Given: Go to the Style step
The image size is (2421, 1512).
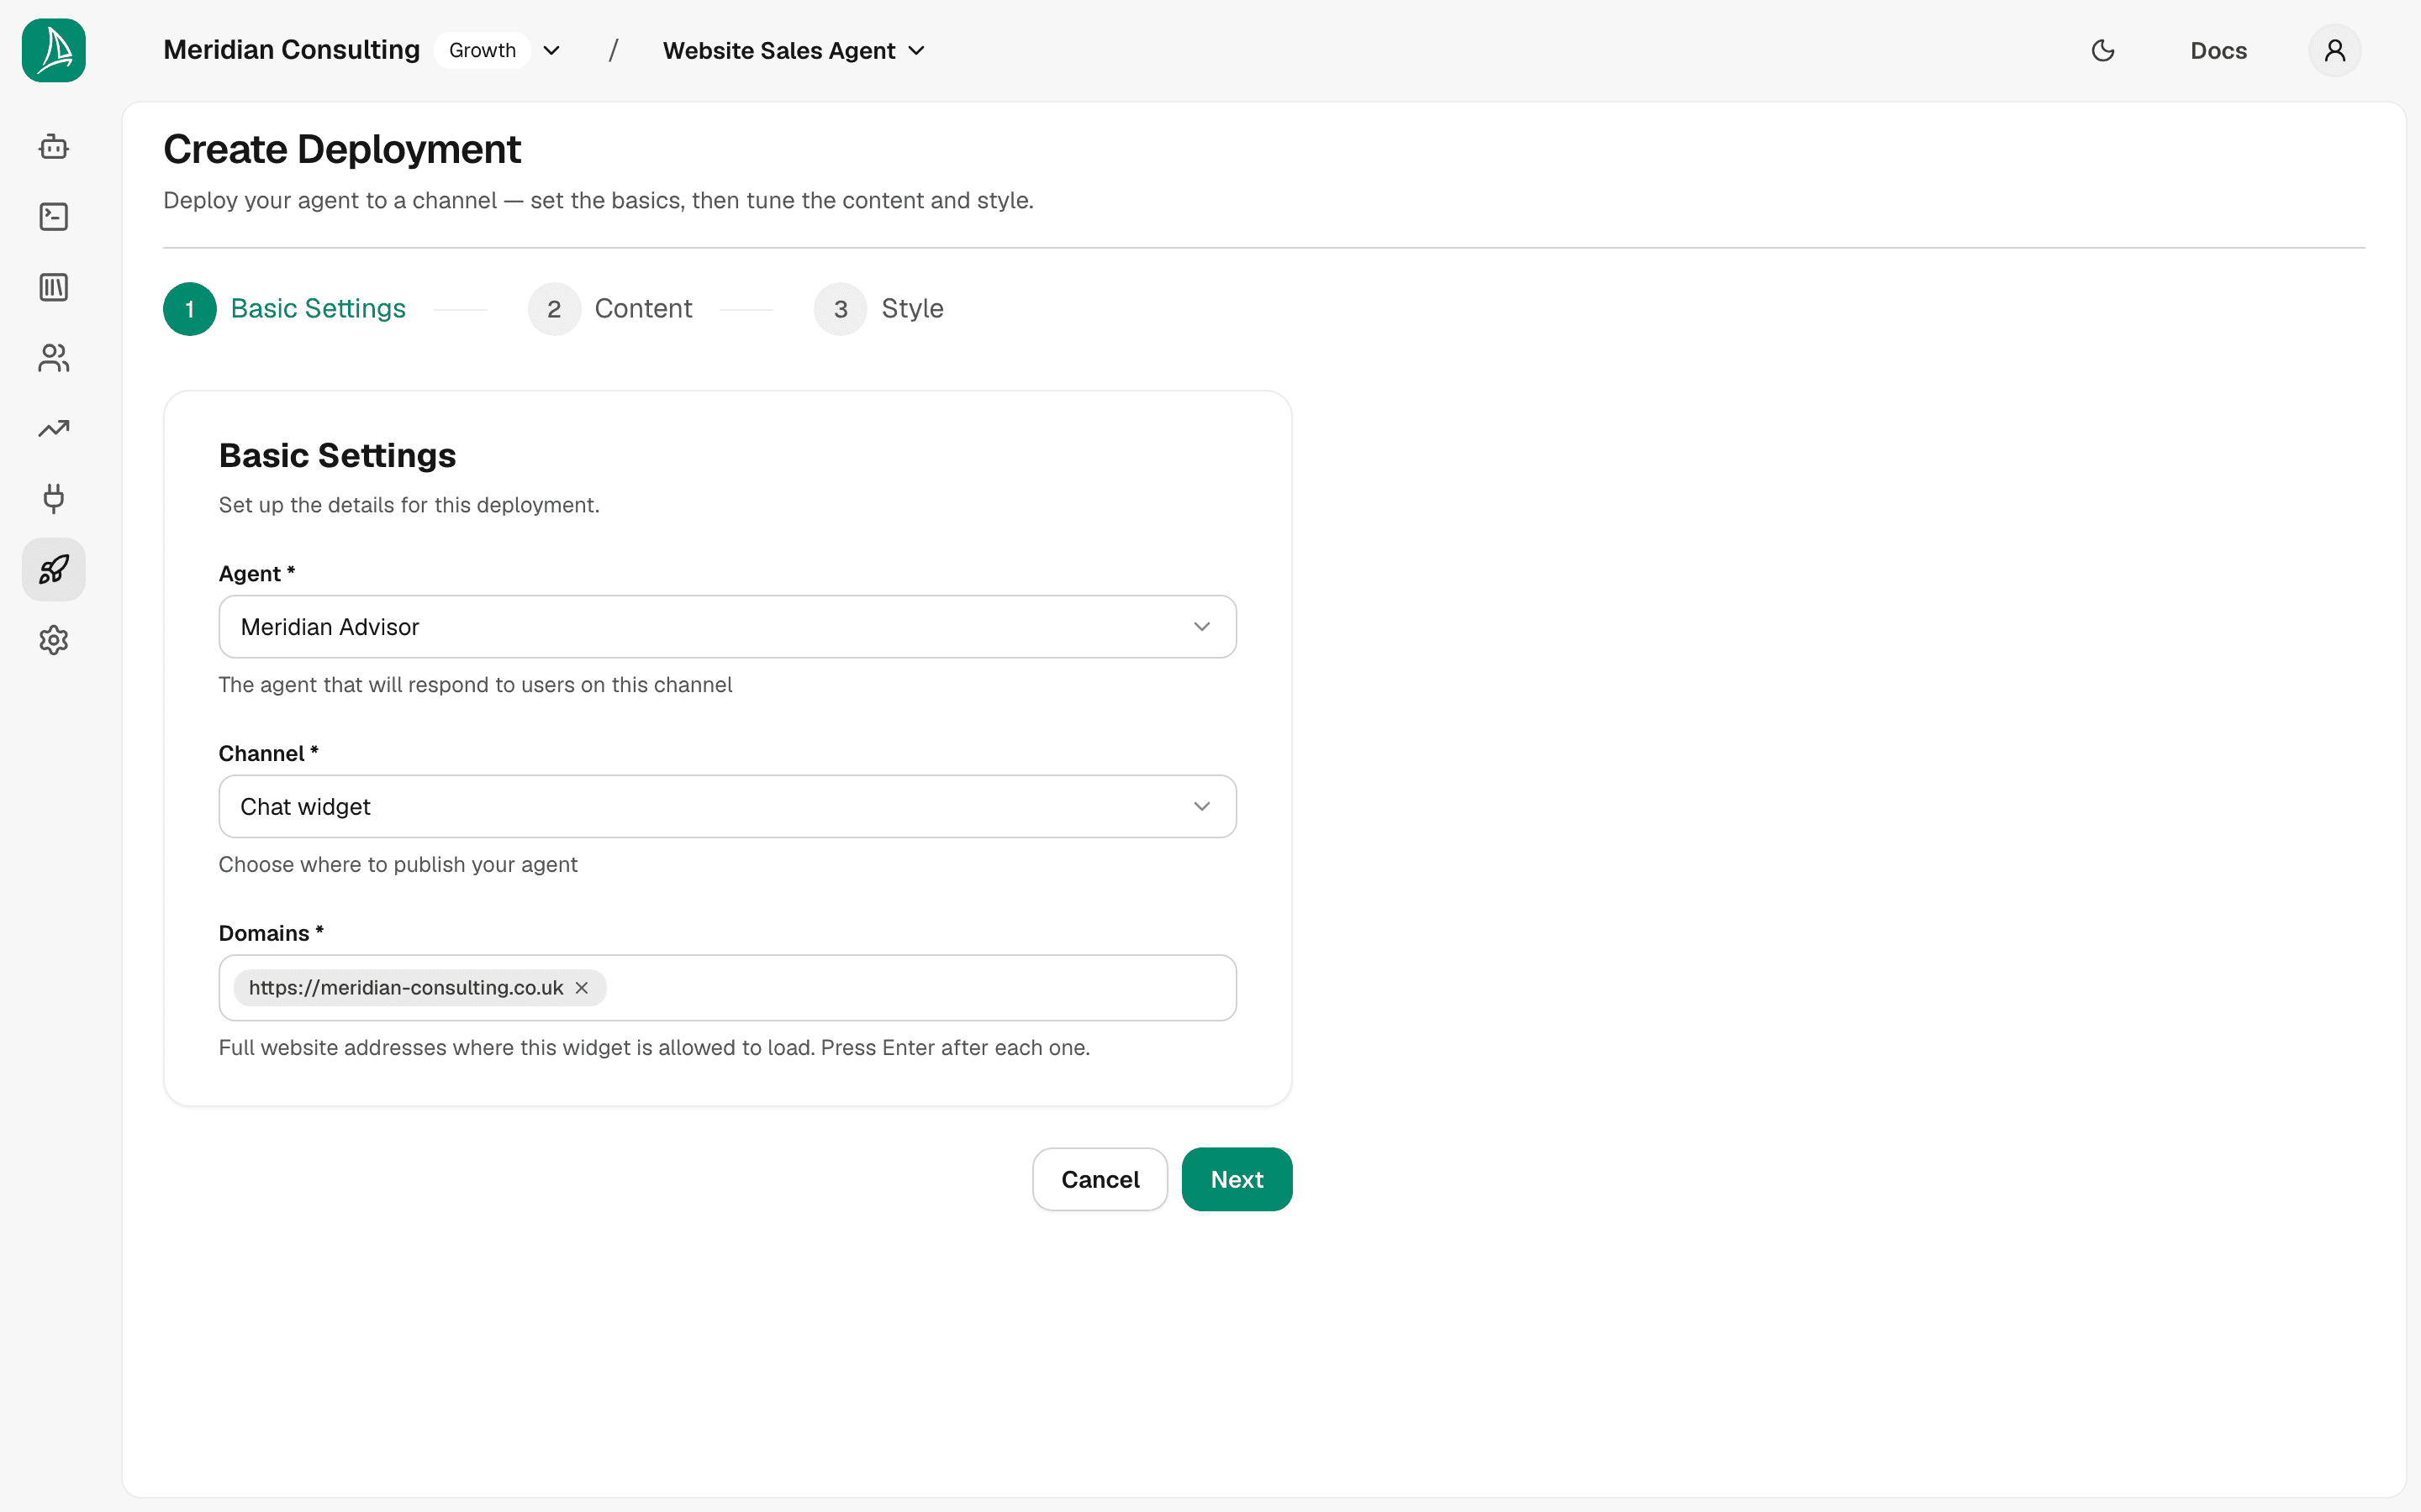Looking at the screenshot, I should tap(878, 309).
